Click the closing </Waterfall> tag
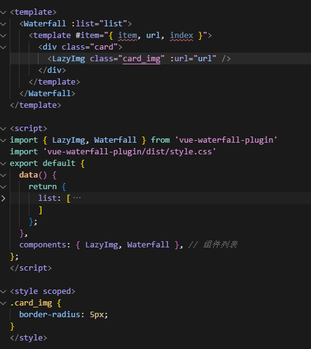311x349 pixels. click(x=47, y=94)
